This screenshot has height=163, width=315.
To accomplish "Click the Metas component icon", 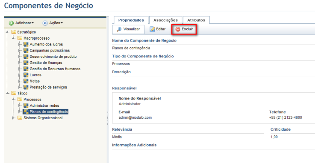I will (26, 81).
